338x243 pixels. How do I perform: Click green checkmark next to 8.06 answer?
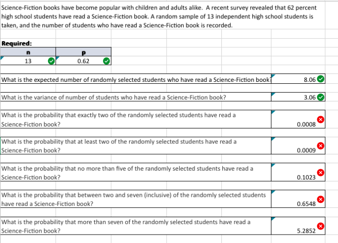tap(321, 79)
